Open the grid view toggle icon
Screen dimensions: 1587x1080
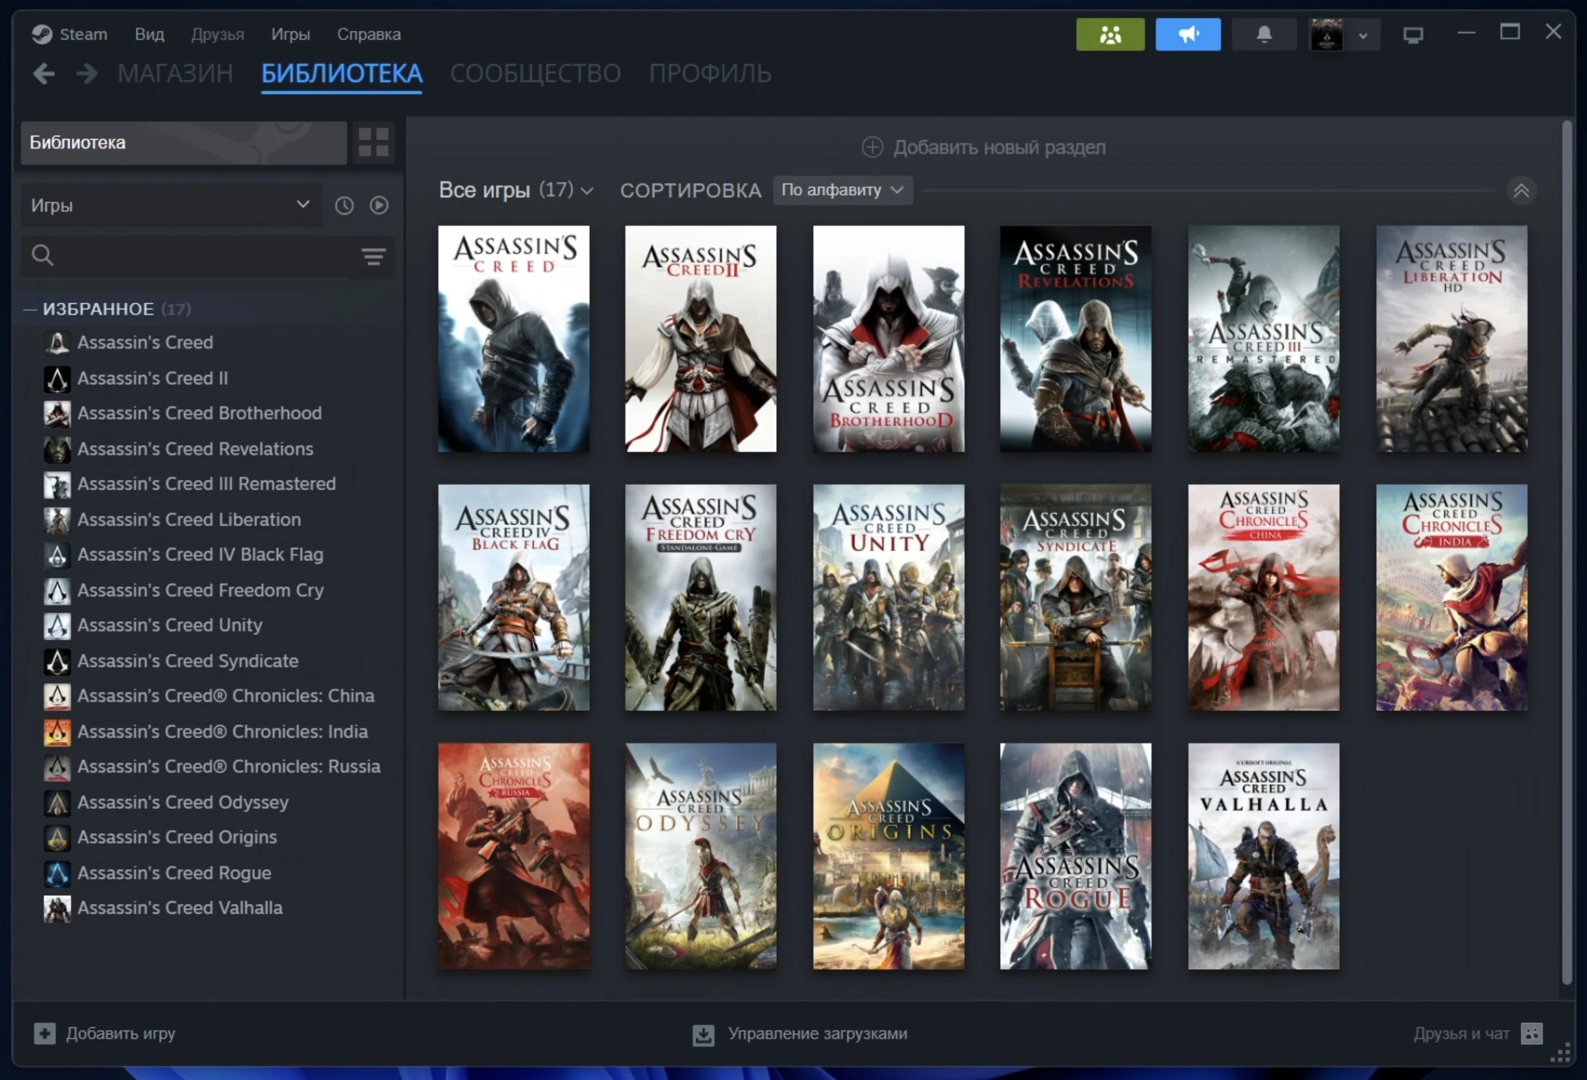pyautogui.click(x=373, y=141)
